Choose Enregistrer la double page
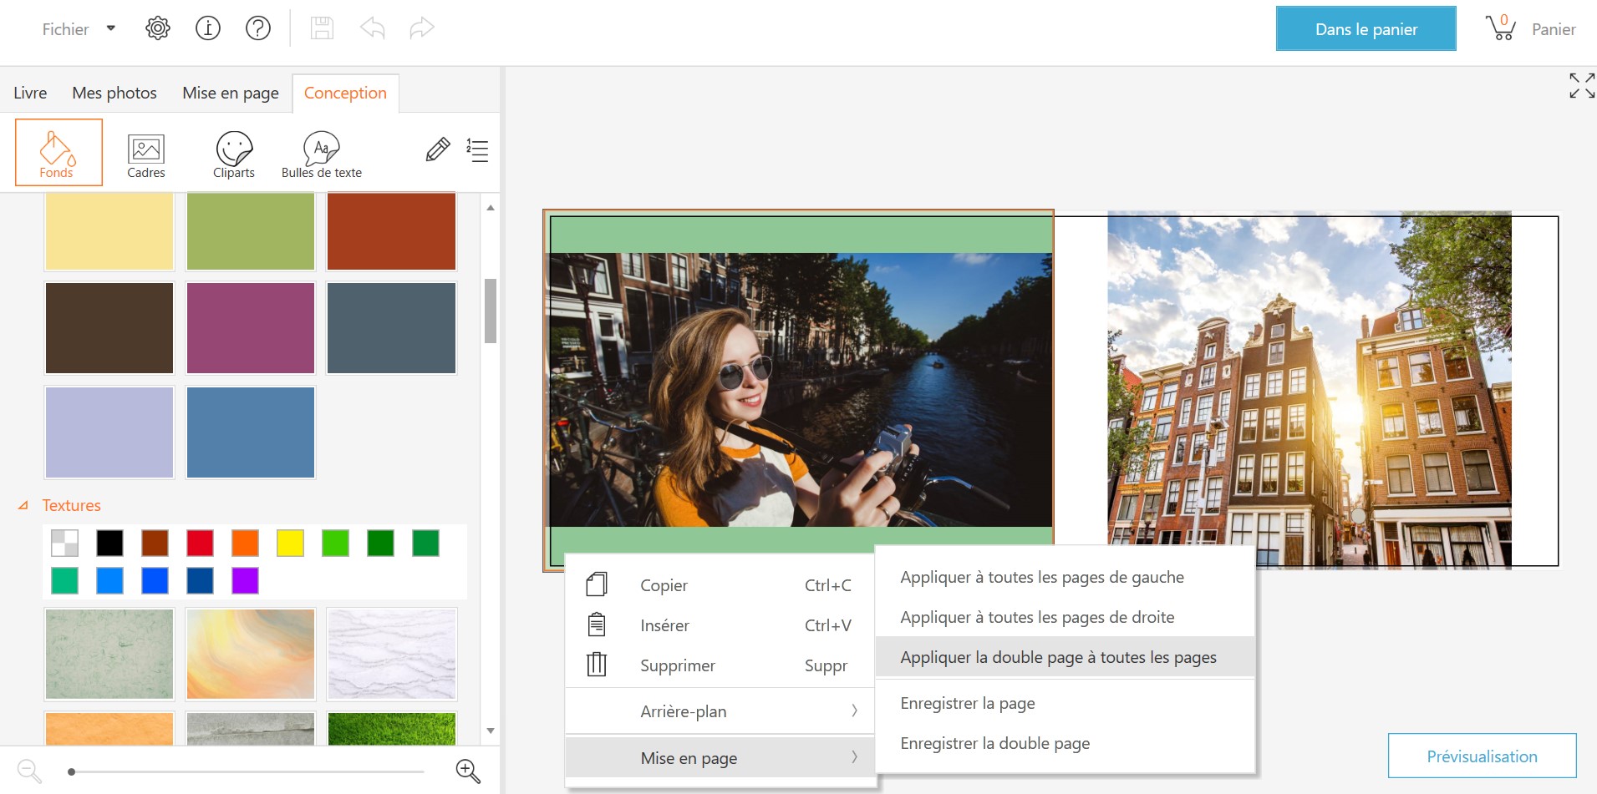The image size is (1597, 794). (x=1065, y=743)
